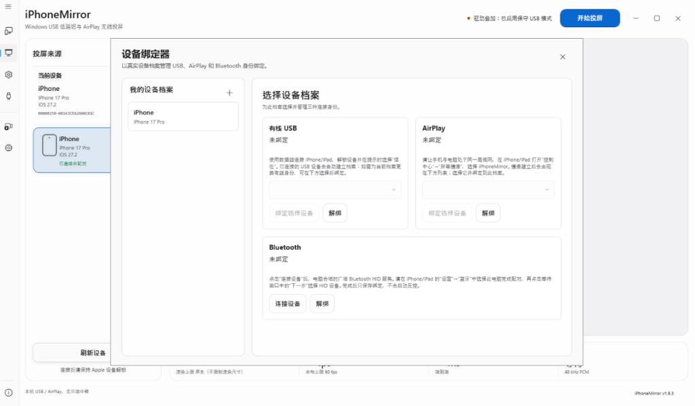This screenshot has height=406, width=695.
Task: Click 开始投屏 to start mirroring
Action: pyautogui.click(x=590, y=18)
